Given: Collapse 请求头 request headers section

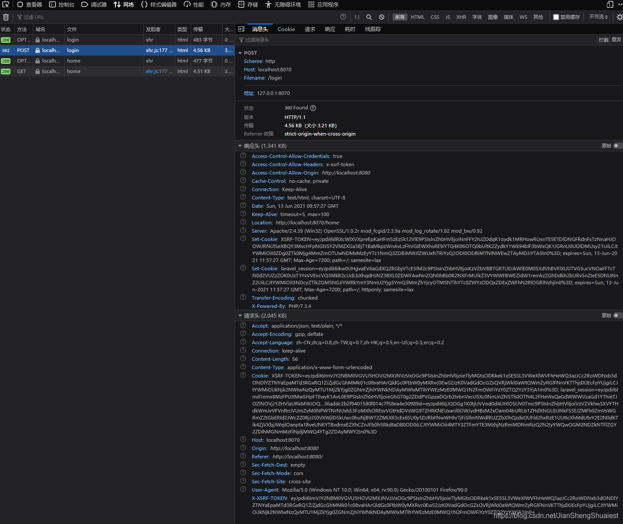Looking at the screenshot, I should click(x=240, y=315).
